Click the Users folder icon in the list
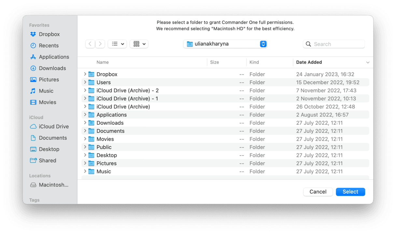Screen dimensions: 396x234 click(x=91, y=82)
